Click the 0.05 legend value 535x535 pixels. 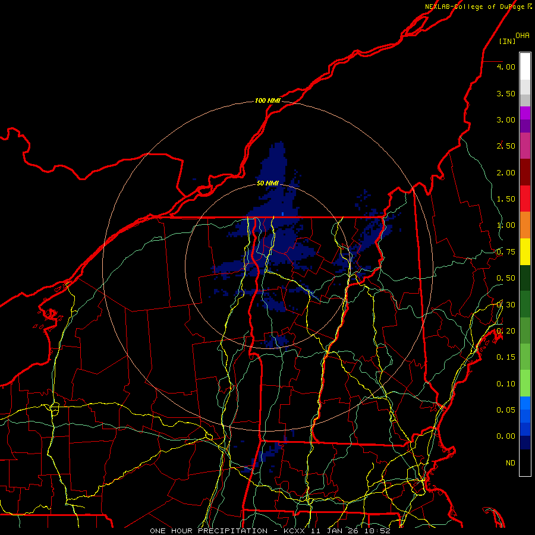(506, 410)
